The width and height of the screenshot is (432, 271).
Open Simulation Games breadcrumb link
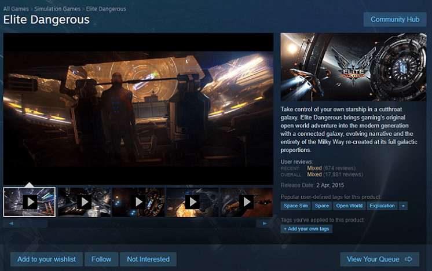pos(57,9)
